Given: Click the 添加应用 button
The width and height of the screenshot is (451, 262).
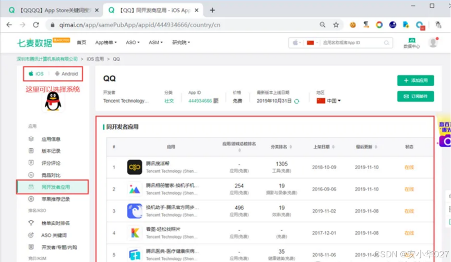Looking at the screenshot, I should 416,80.
